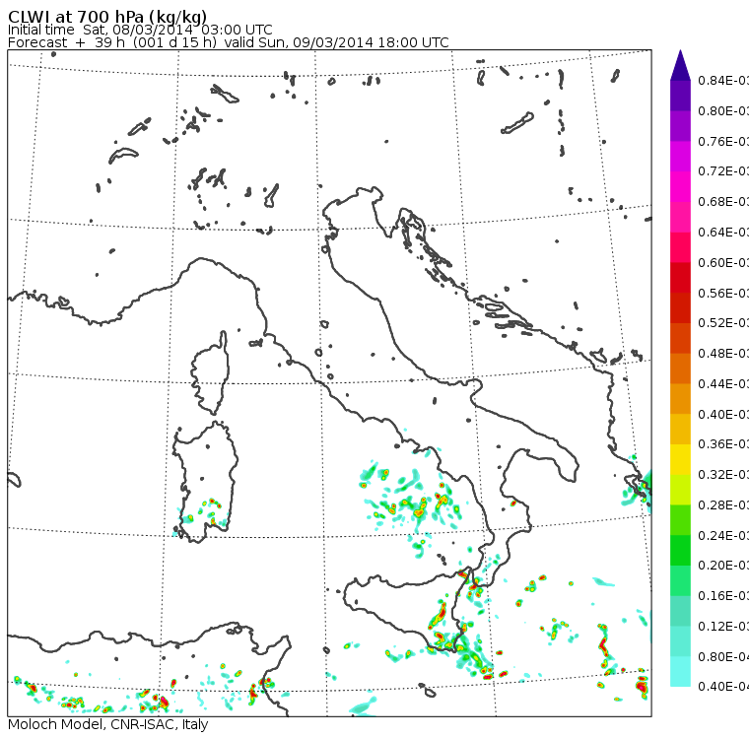Screen dimensions: 749x738
Task: Pick the light cyan swatch between 0.40E-04 and 0.80E-04
Action: 680,672
